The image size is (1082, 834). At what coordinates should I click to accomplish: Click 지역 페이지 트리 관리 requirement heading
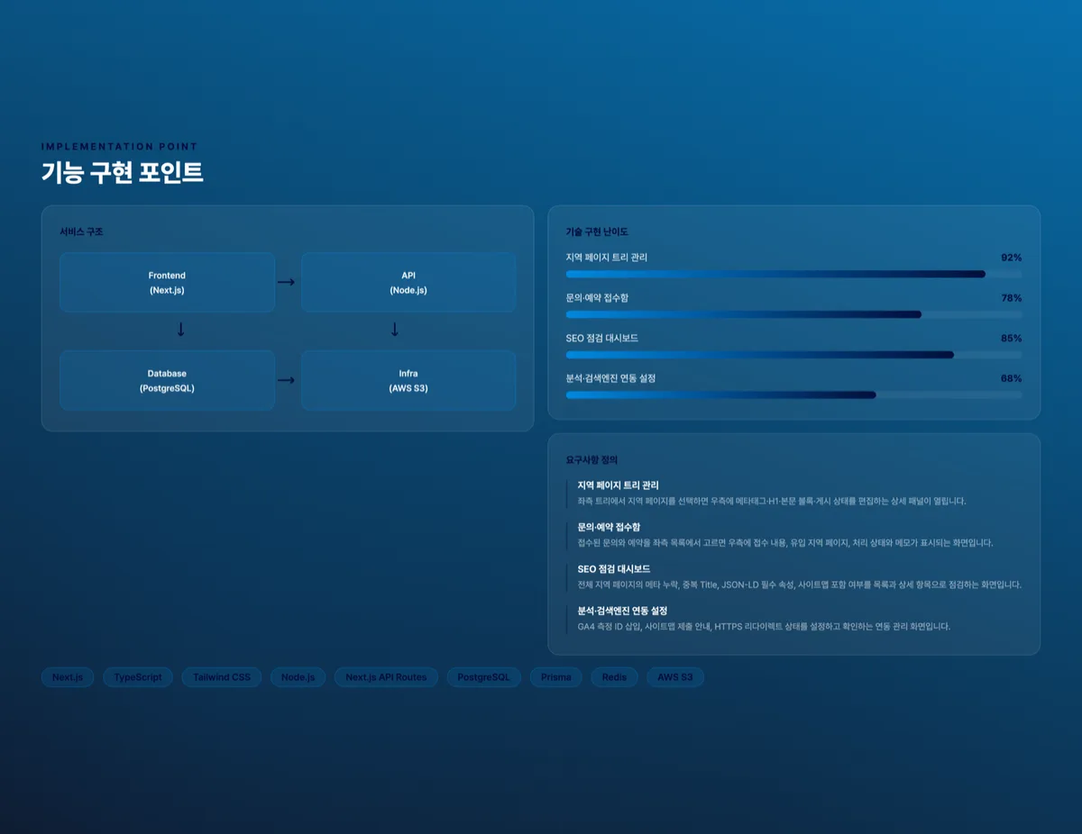pyautogui.click(x=619, y=485)
